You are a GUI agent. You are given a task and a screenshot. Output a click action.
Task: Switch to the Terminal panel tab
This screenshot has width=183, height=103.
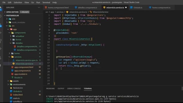pyautogui.click(x=88, y=89)
